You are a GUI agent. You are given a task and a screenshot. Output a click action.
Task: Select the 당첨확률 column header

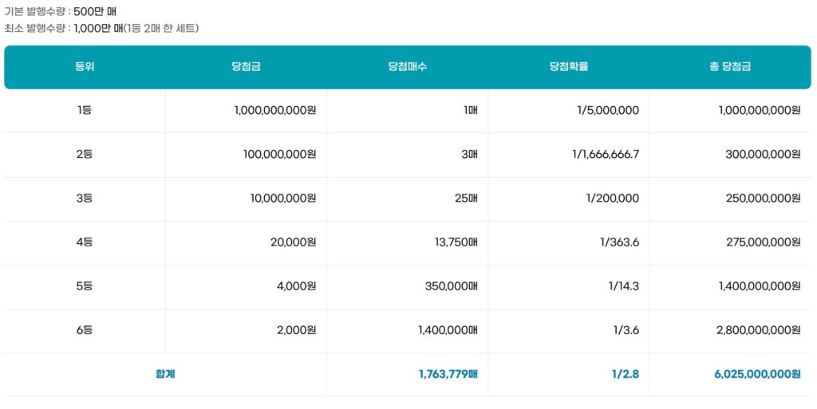click(x=568, y=67)
